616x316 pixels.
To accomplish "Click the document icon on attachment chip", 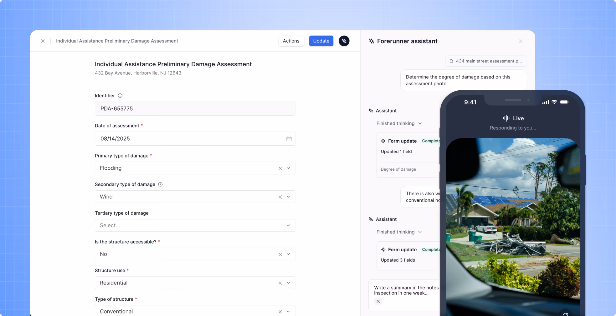I will click(x=451, y=61).
